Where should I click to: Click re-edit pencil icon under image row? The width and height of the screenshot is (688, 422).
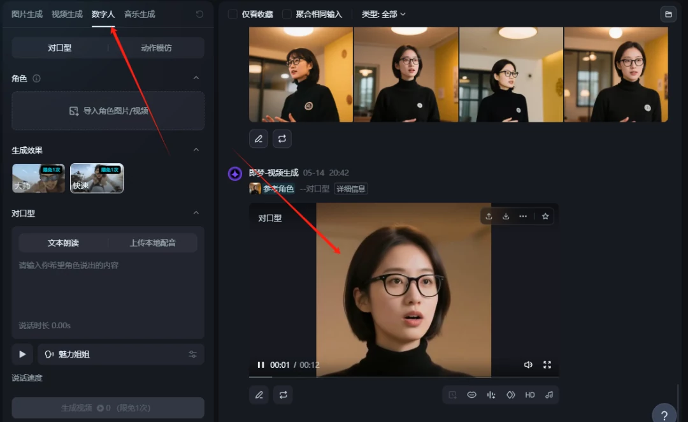click(259, 139)
